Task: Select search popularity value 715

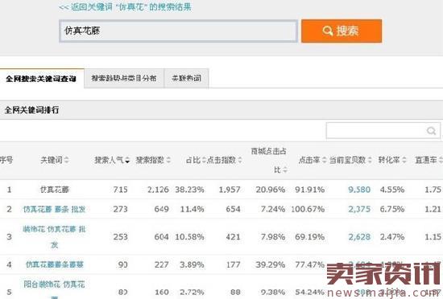Action: 120,190
